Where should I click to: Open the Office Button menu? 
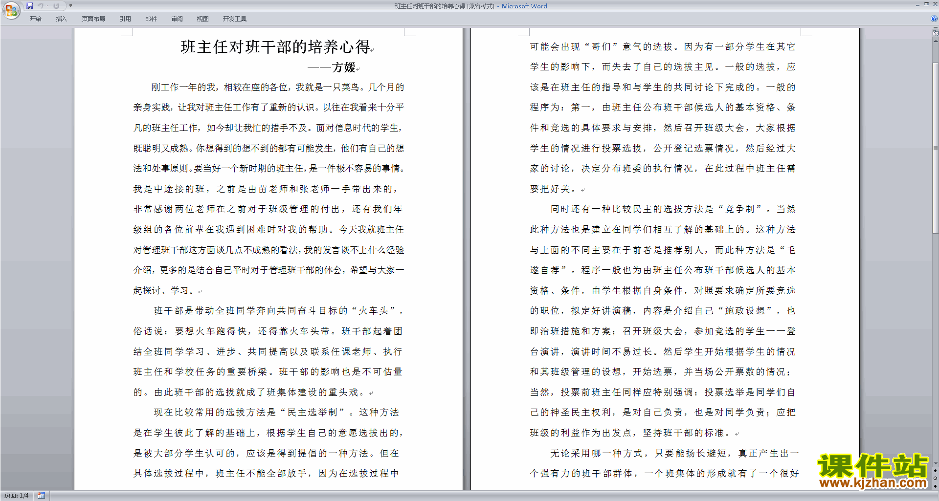[11, 10]
